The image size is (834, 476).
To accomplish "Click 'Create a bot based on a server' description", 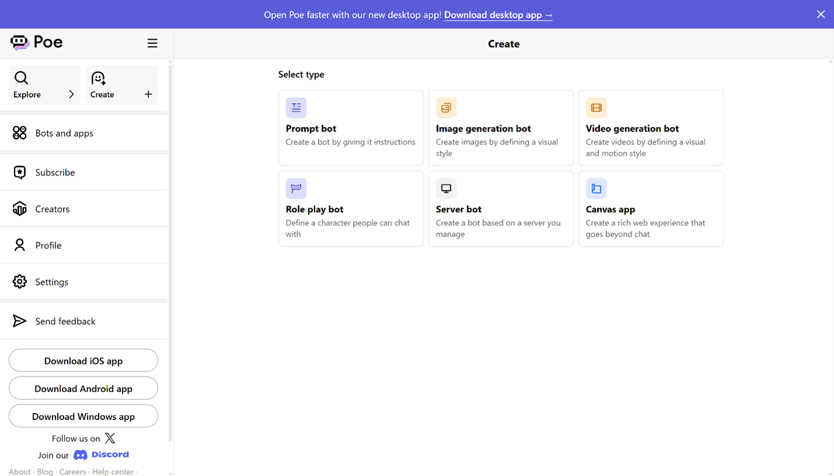I will click(498, 228).
